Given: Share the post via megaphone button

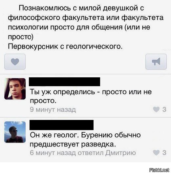Looking at the screenshot, I should tap(156, 62).
